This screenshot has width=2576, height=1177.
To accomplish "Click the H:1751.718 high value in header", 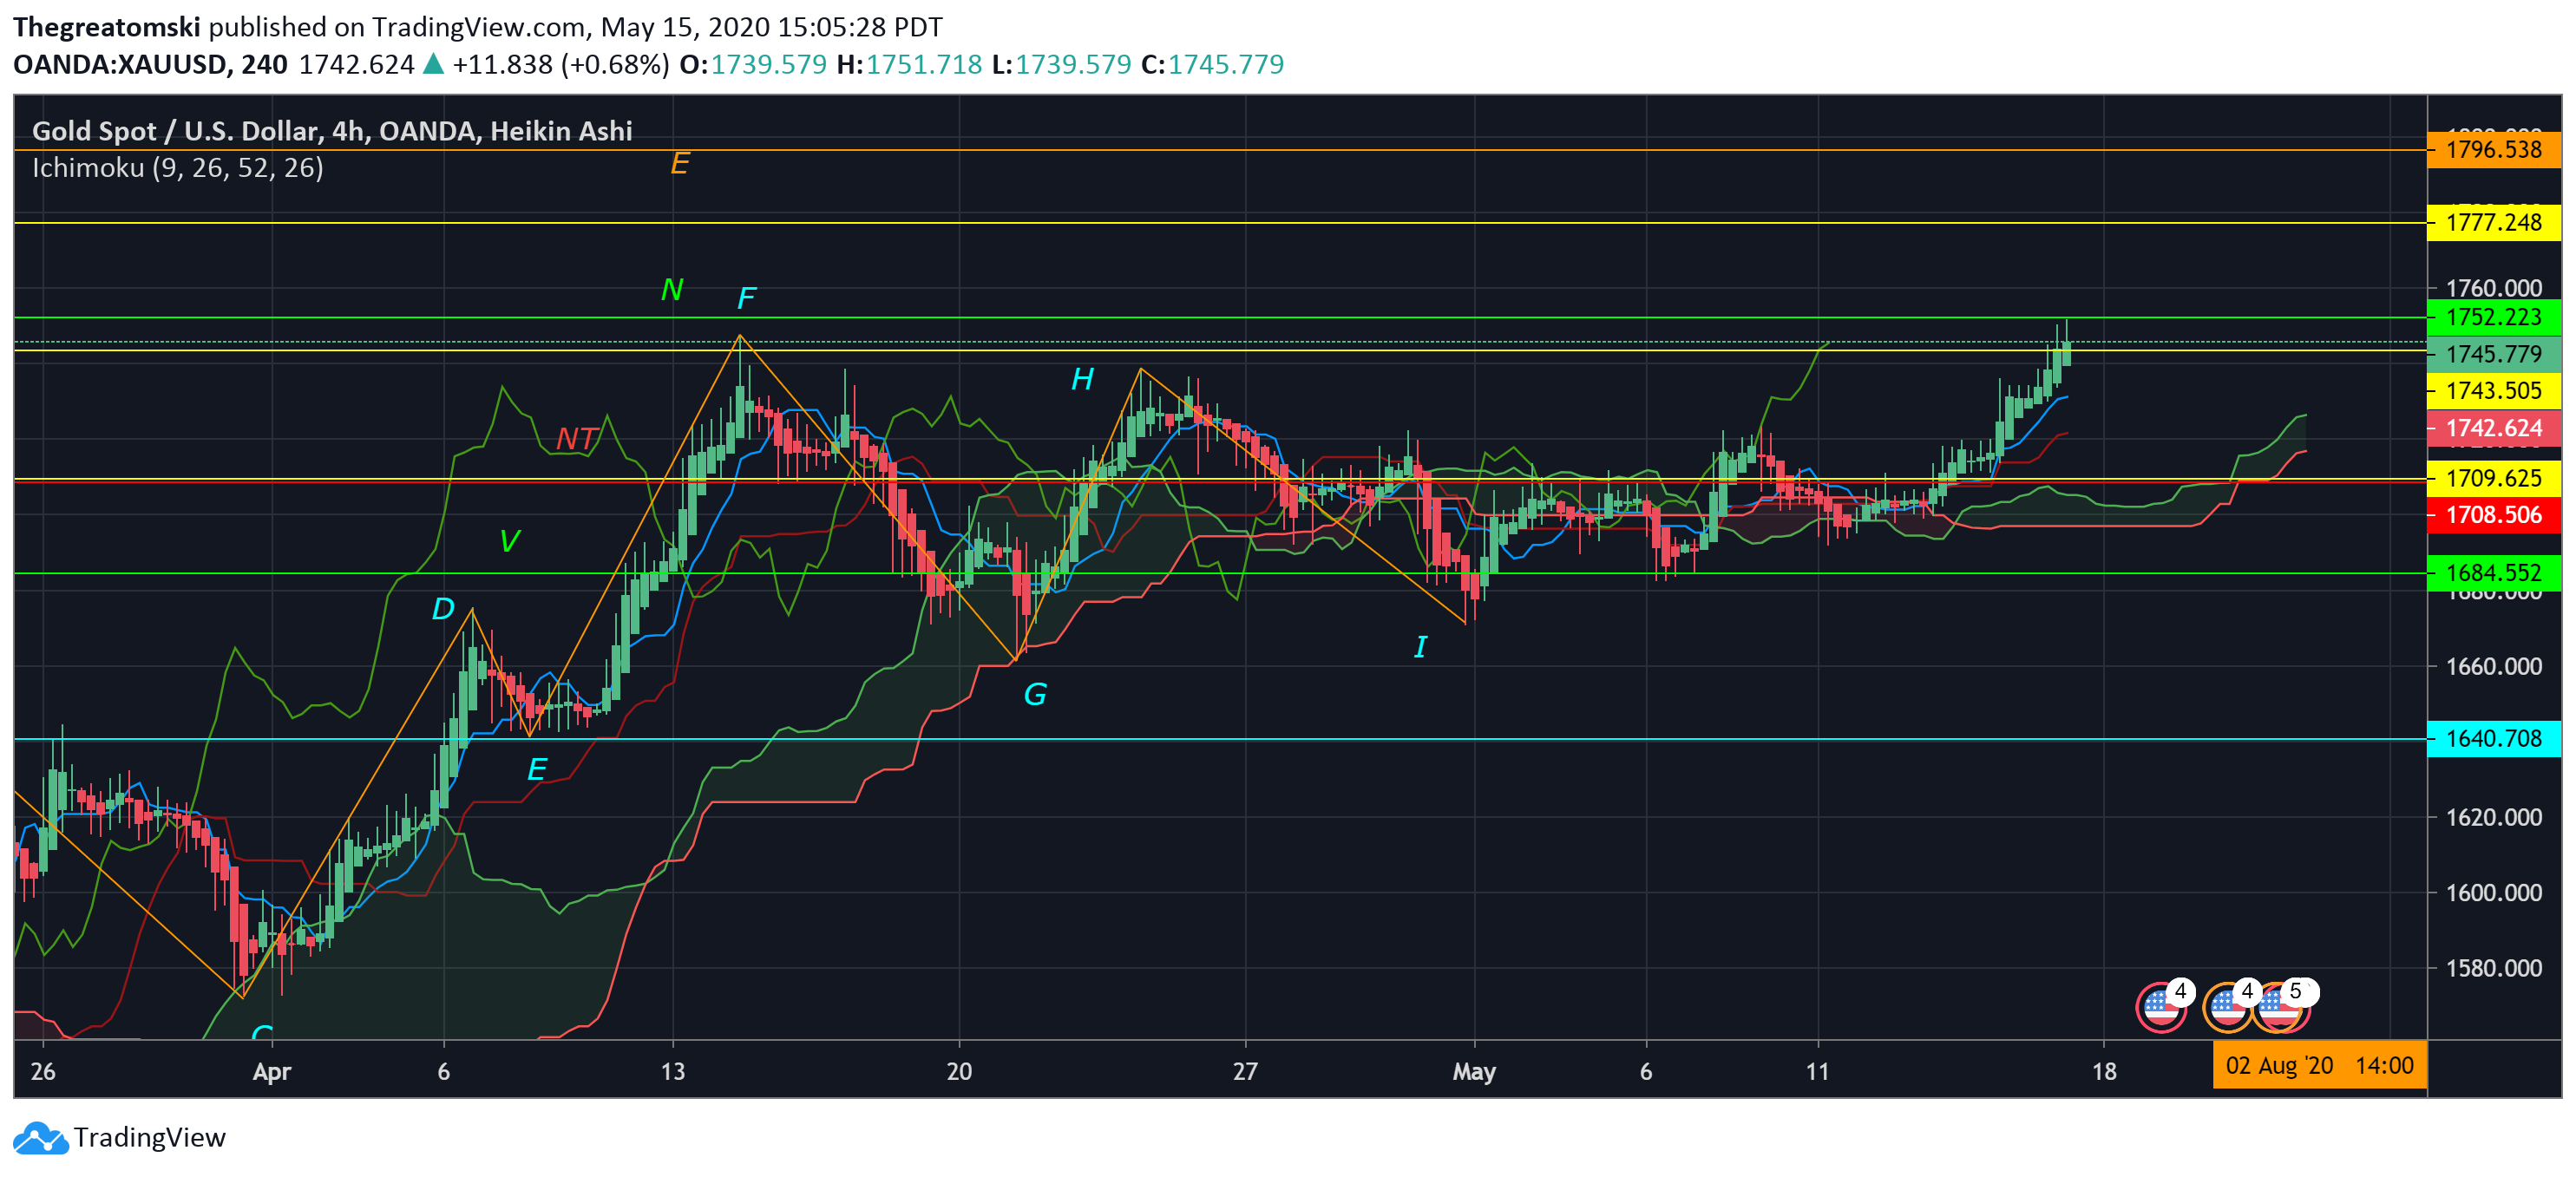I will 909,65.
